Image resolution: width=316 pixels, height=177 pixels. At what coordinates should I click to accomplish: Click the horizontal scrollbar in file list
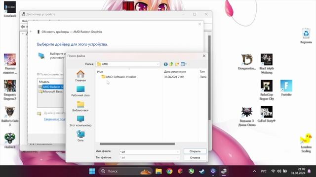[137, 144]
